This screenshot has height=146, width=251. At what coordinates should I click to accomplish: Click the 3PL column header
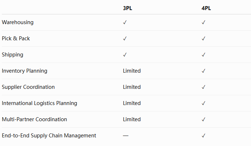click(127, 8)
